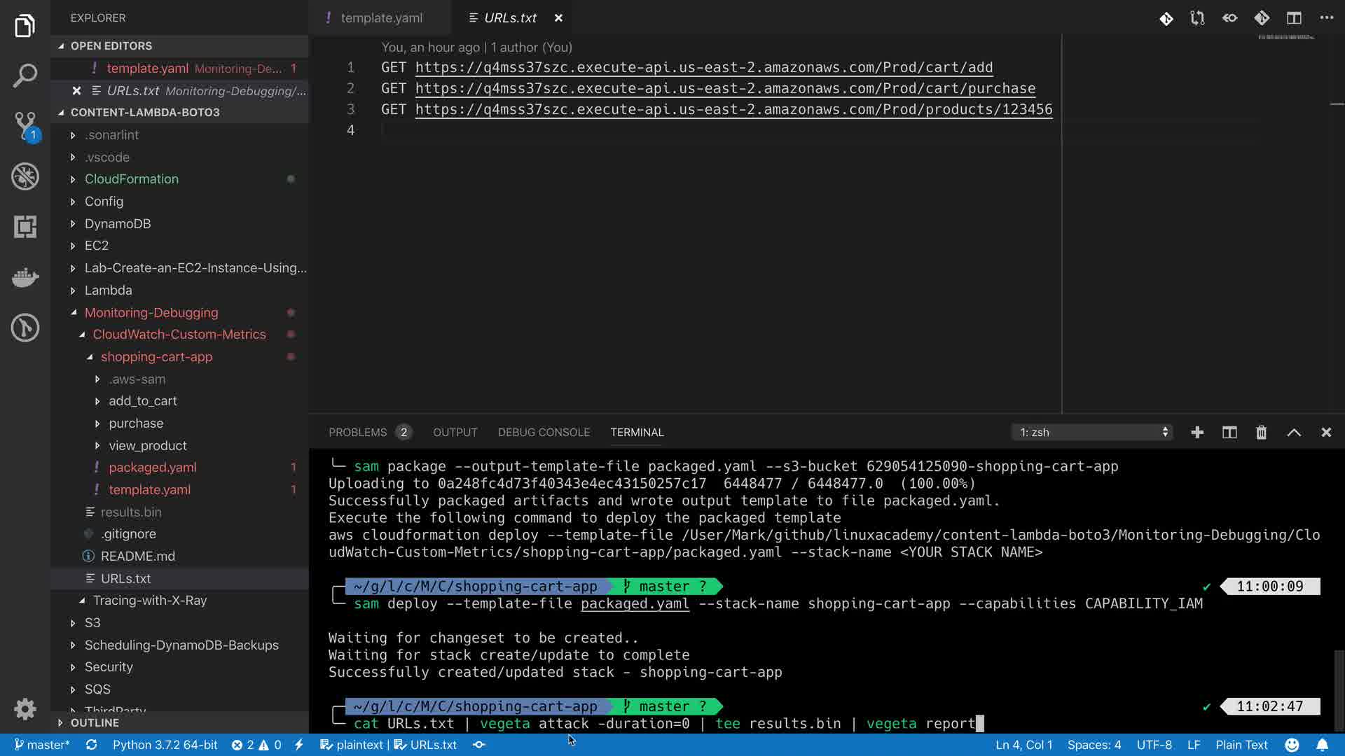The image size is (1345, 756).
Task: Open notifications bell in status bar
Action: pyautogui.click(x=1322, y=745)
